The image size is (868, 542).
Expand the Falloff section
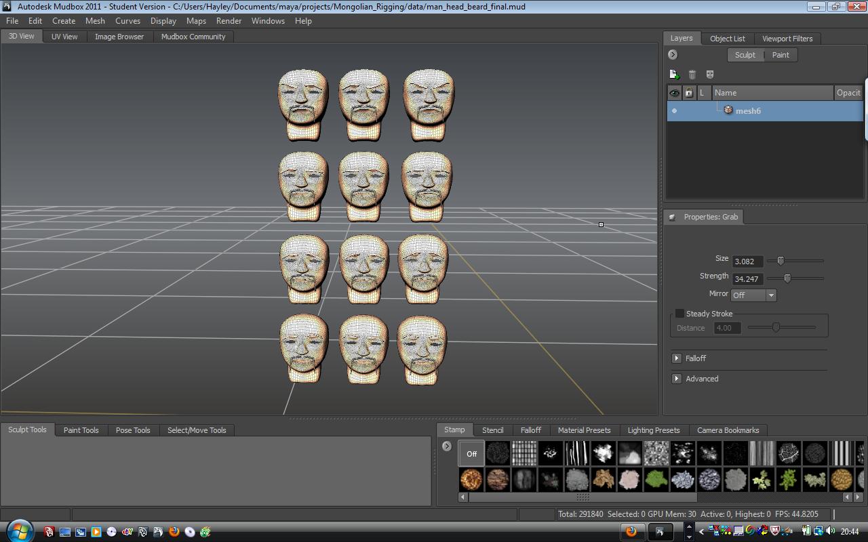(x=677, y=358)
